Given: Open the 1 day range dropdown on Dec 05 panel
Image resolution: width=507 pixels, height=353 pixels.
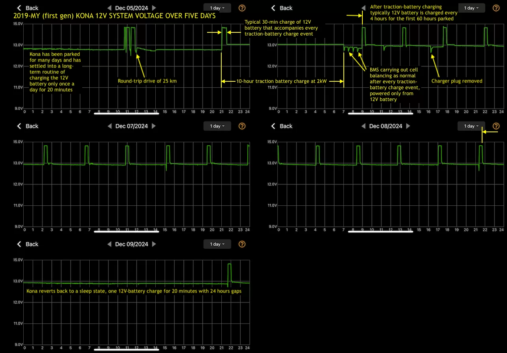Looking at the screenshot, I should pyautogui.click(x=217, y=8).
